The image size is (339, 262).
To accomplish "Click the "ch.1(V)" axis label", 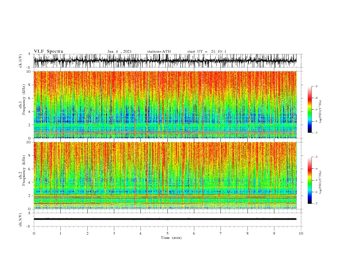I will (x=21, y=61).
